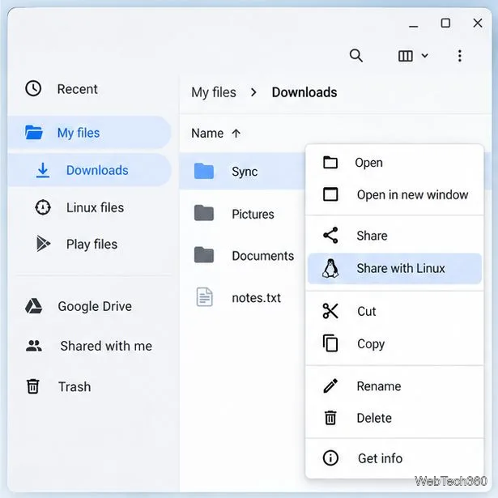Minimize the Files window

[413, 26]
